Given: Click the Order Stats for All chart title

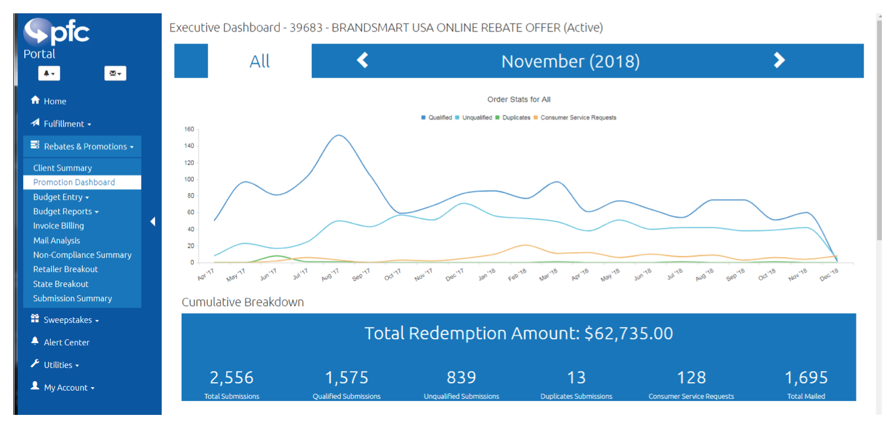Looking at the screenshot, I should pyautogui.click(x=519, y=99).
